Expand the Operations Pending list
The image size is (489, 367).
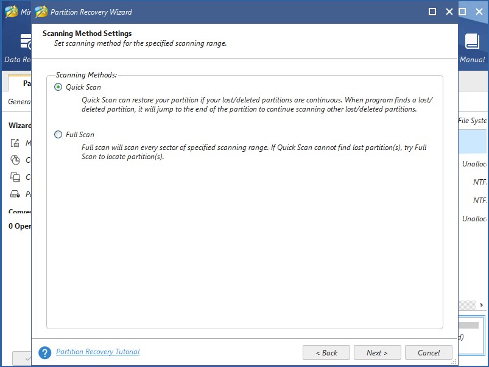tap(17, 226)
